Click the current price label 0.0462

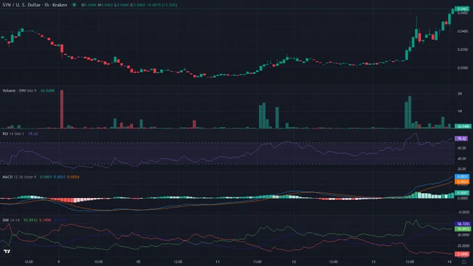click(462, 8)
